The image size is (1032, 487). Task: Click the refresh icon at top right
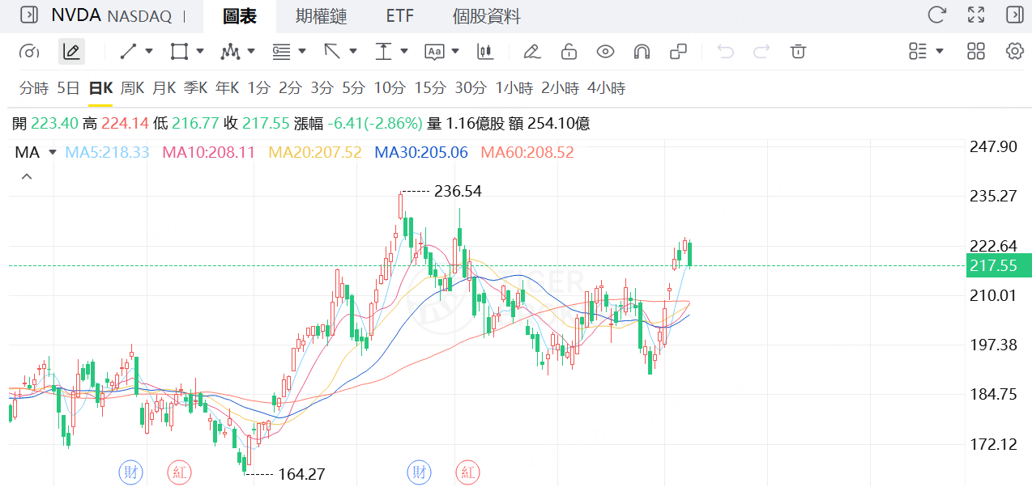pyautogui.click(x=936, y=15)
